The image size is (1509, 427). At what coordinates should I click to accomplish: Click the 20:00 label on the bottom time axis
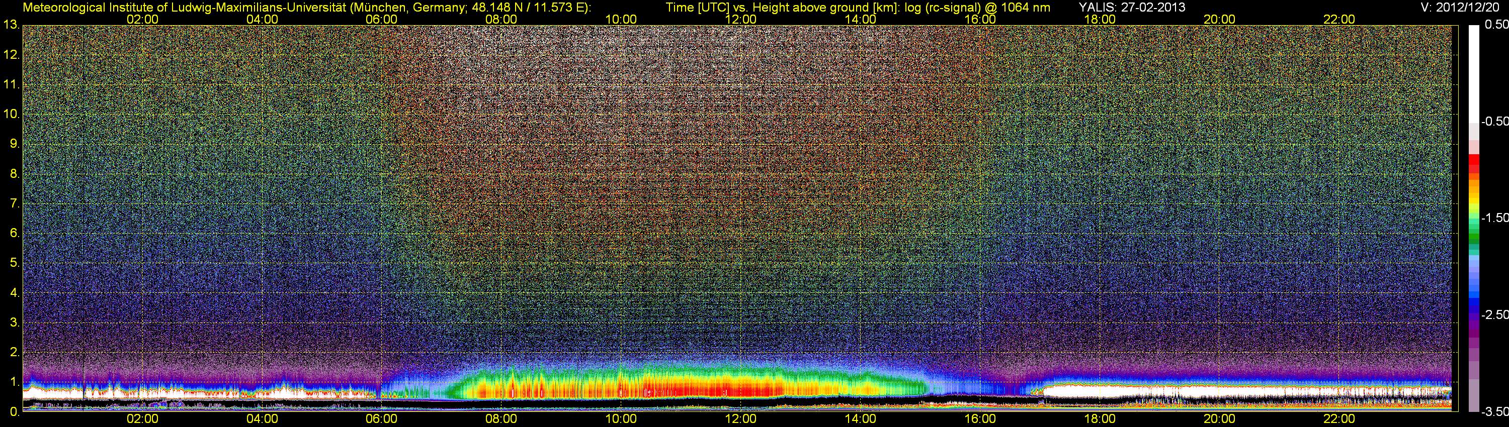point(1220,419)
